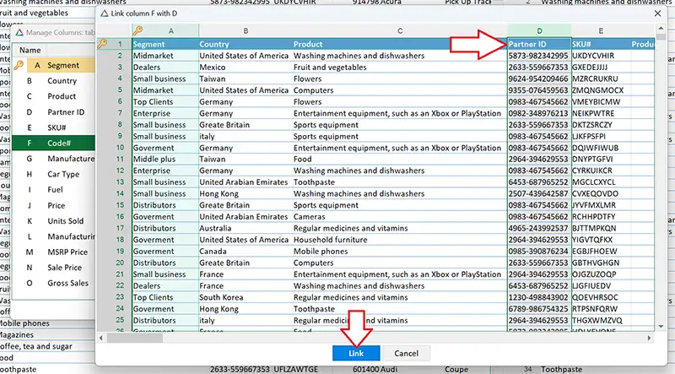Click the Mobile phones cell in row 19
675x374 pixels.
[x=400, y=252]
